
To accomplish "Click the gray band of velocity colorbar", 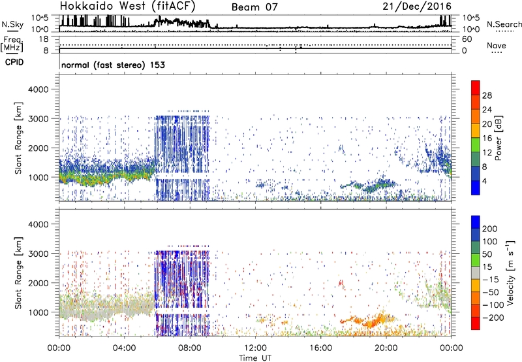I will click(476, 272).
